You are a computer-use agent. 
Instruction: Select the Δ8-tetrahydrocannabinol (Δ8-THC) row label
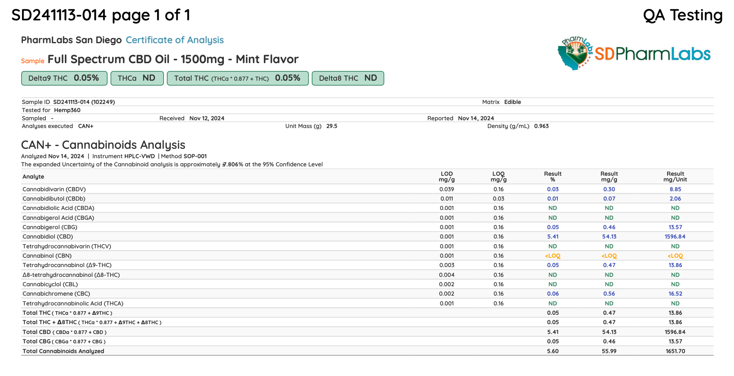coord(71,275)
